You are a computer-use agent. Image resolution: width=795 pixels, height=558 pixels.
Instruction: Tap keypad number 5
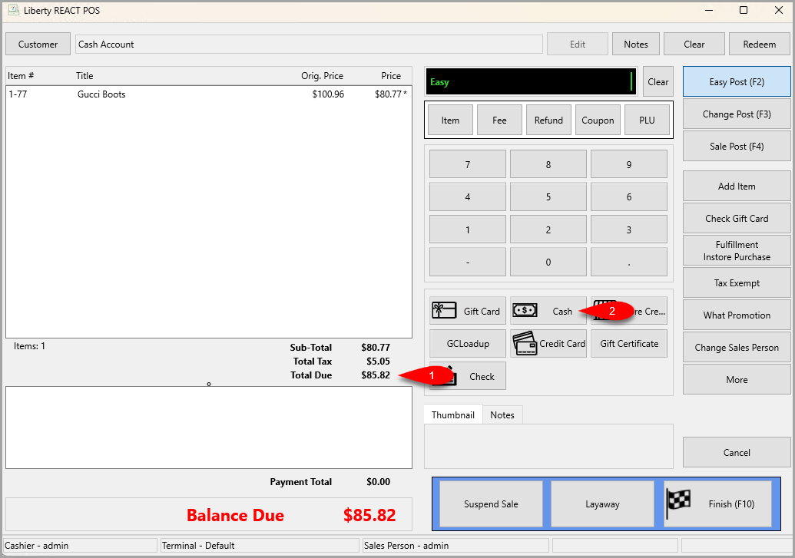click(x=548, y=196)
